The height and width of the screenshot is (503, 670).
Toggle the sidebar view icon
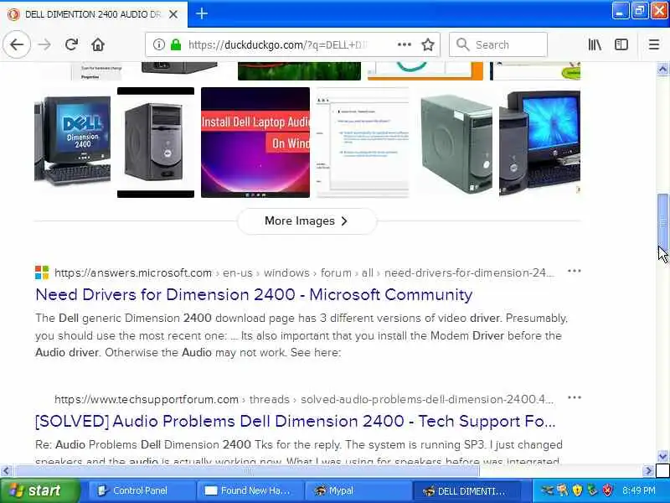click(621, 44)
